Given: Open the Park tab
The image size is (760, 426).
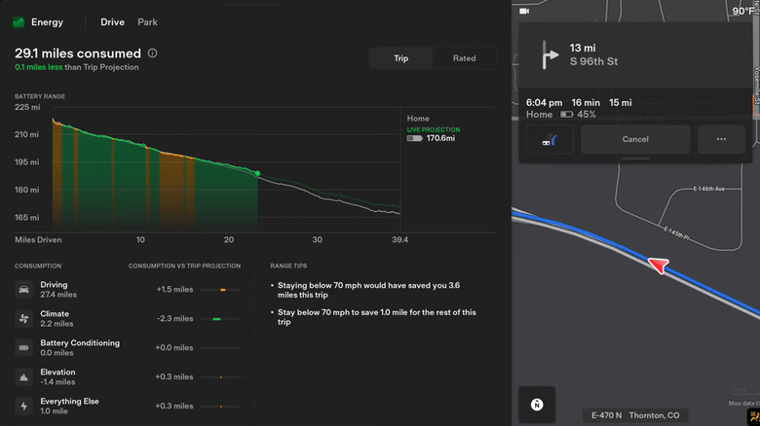Looking at the screenshot, I should tap(147, 21).
